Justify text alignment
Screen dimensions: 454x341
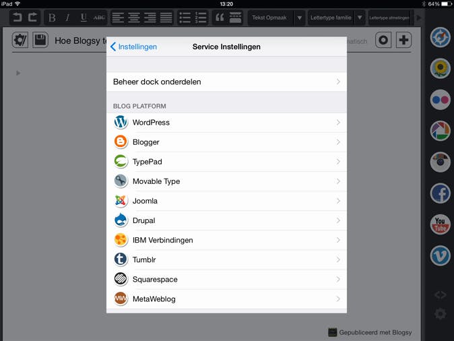click(x=166, y=18)
